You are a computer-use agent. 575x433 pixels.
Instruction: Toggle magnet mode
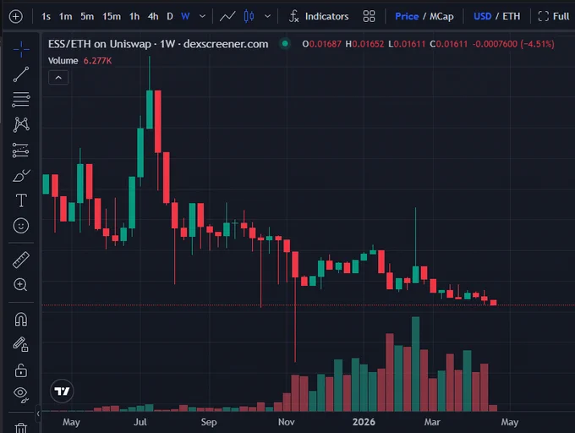point(21,320)
